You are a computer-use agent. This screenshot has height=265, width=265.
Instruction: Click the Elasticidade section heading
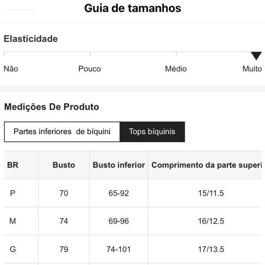pyautogui.click(x=30, y=39)
